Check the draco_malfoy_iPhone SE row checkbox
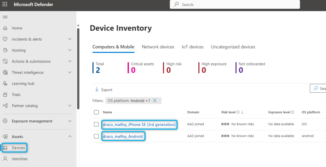 tap(96, 124)
